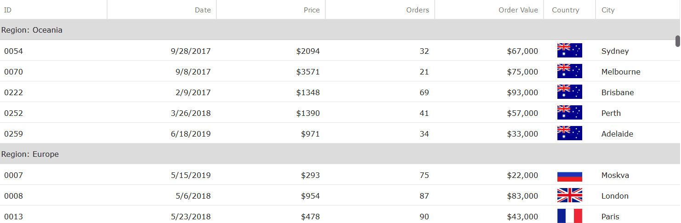Click the French flag in Paris row
This screenshot has height=223, width=681.
coord(569,216)
